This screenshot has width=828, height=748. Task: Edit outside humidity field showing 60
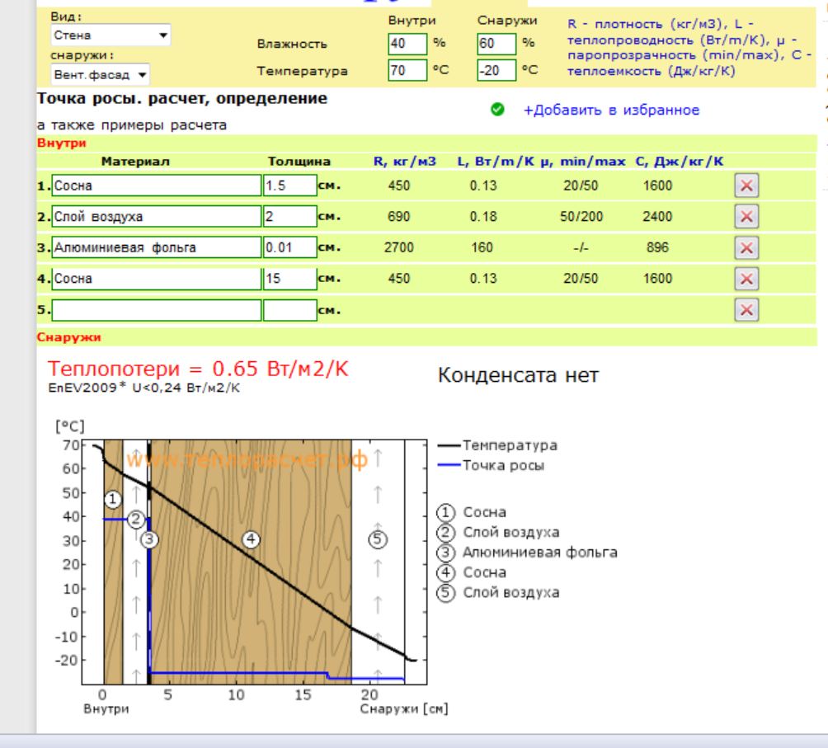[x=491, y=43]
